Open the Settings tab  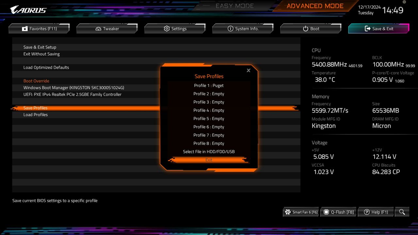(175, 29)
